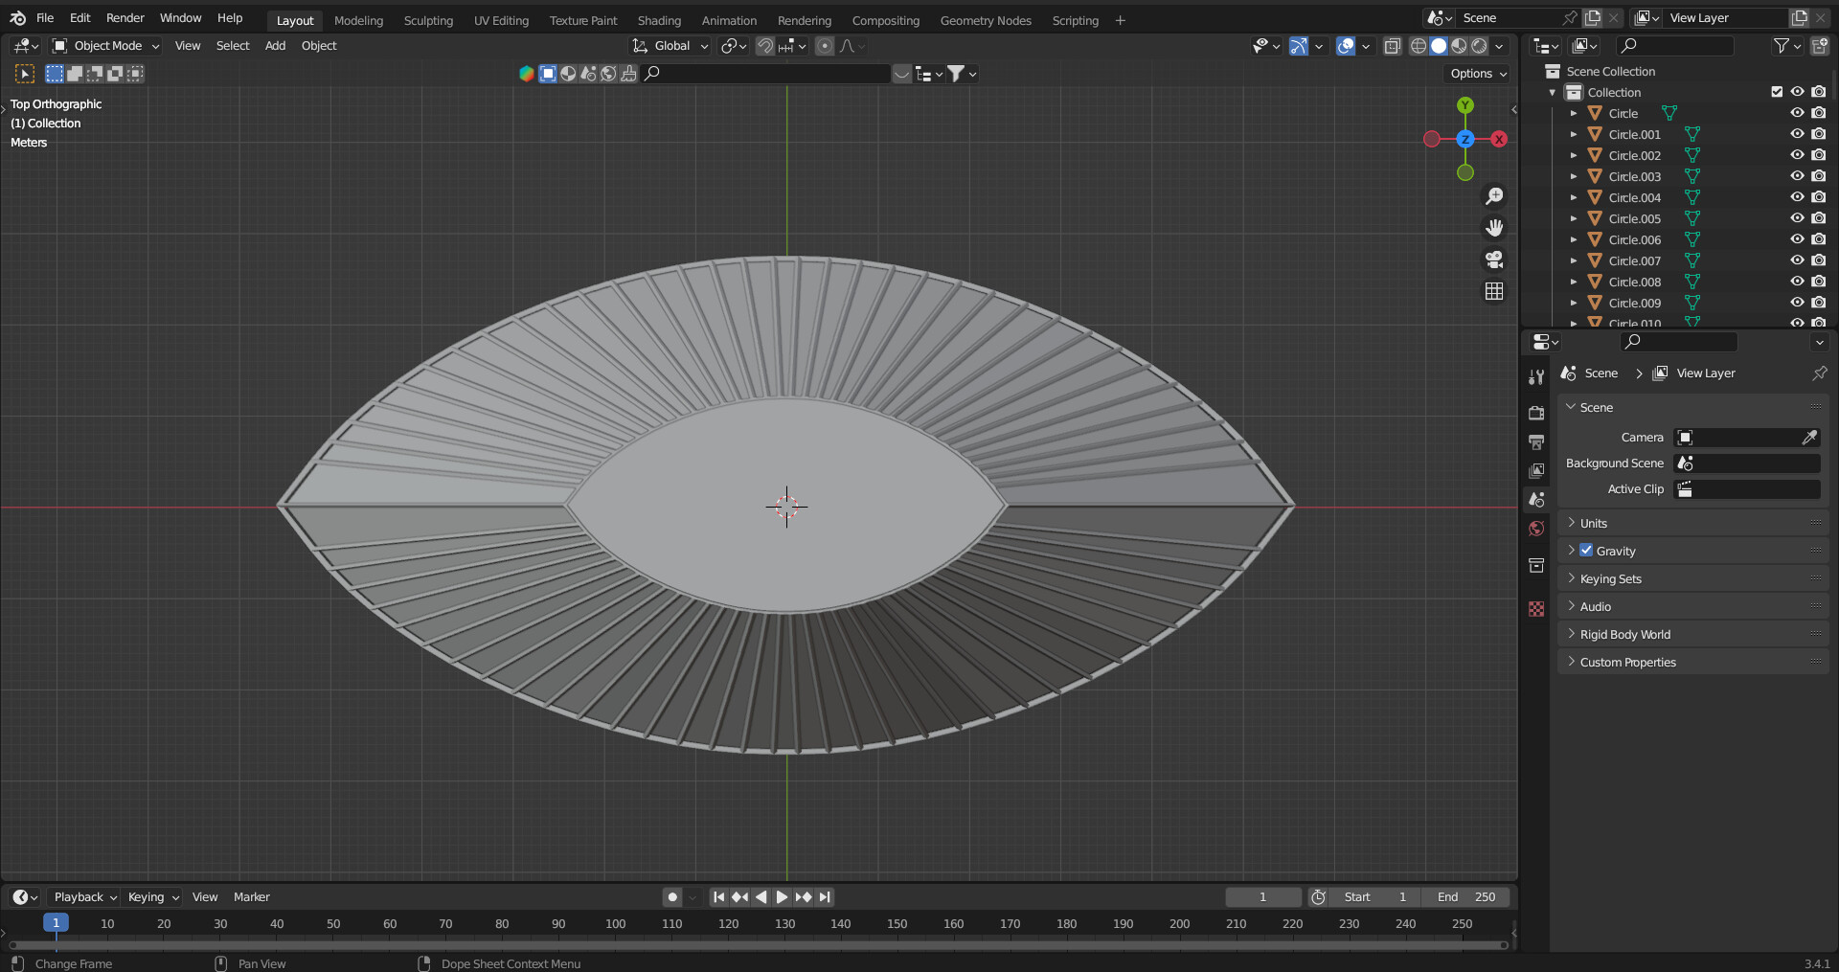Hide Circle.003 with its eye icon
This screenshot has height=972, width=1839.
pyautogui.click(x=1797, y=176)
